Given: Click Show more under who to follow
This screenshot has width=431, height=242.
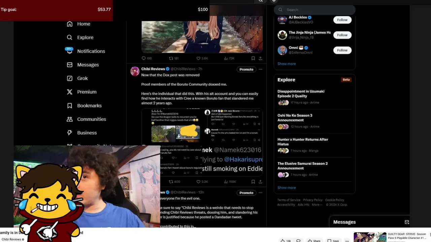Looking at the screenshot, I should [x=287, y=64].
